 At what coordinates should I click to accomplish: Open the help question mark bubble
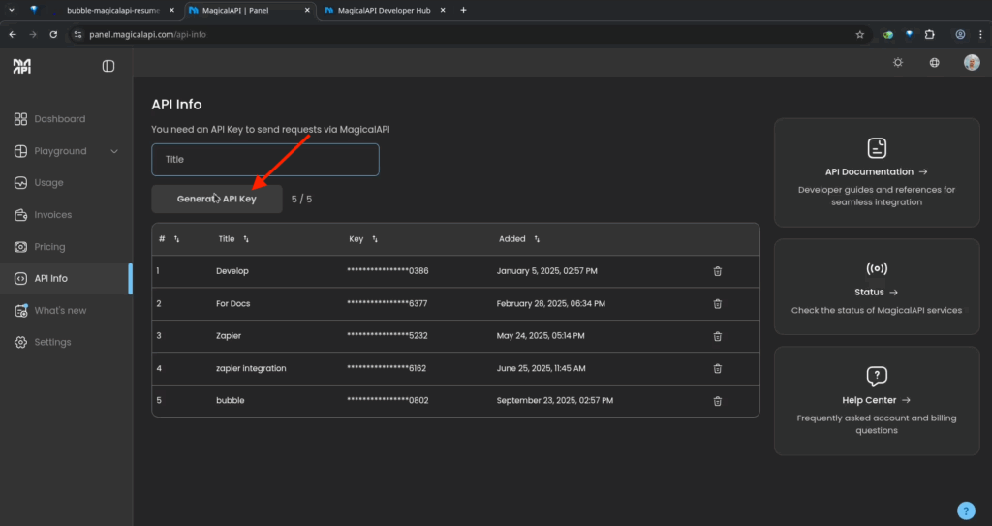965,511
